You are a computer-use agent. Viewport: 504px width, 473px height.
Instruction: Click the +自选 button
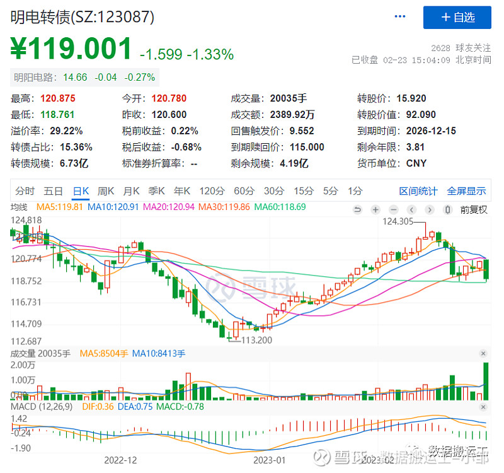click(457, 18)
